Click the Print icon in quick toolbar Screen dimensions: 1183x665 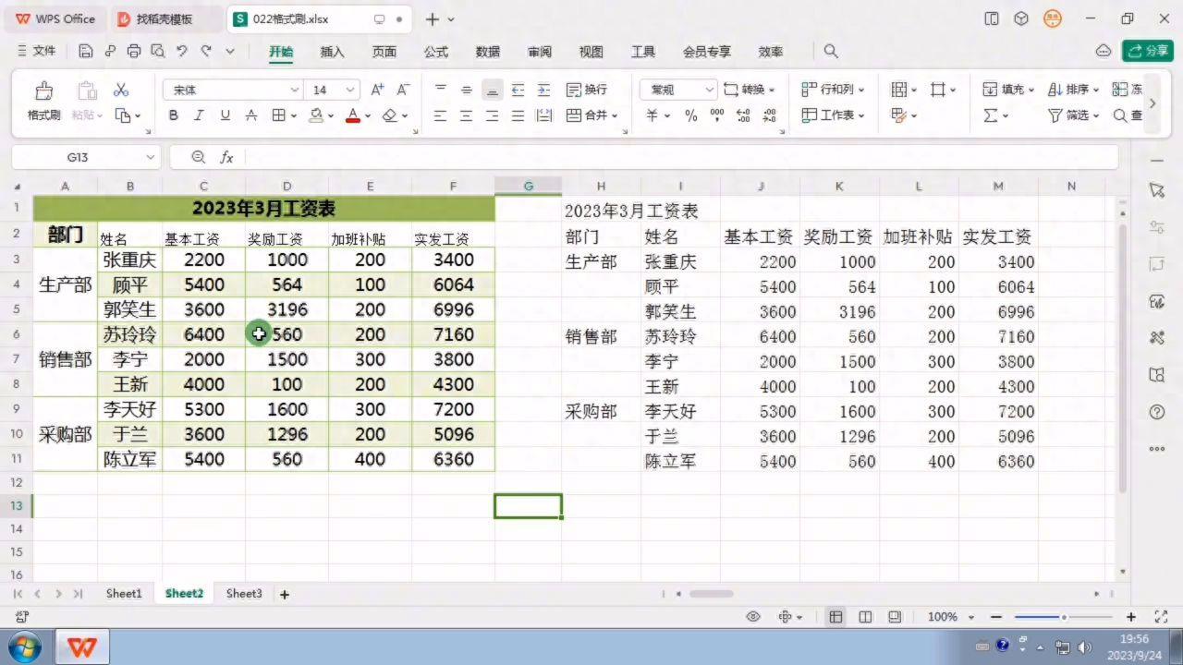(134, 52)
